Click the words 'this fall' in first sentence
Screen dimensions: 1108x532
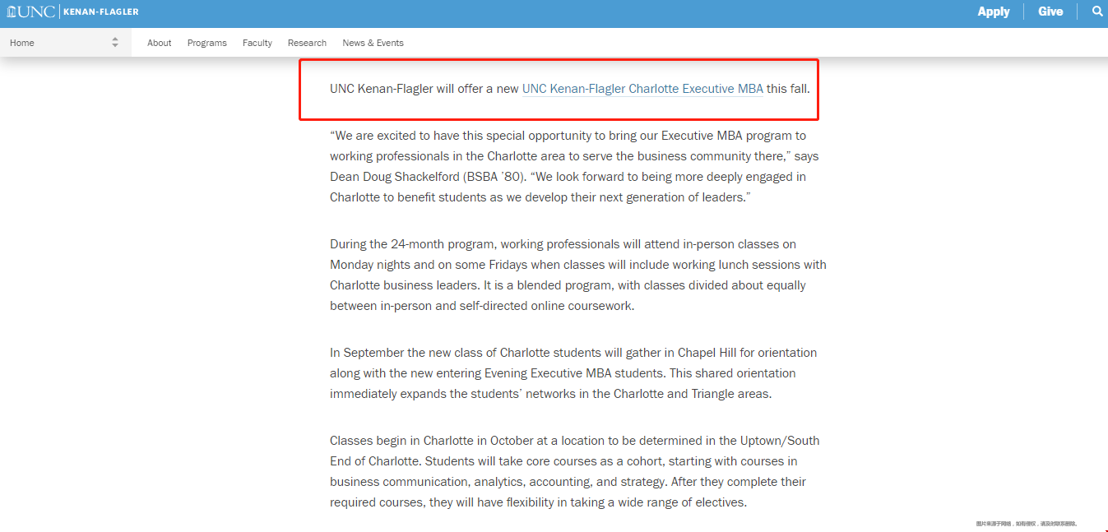coord(788,89)
